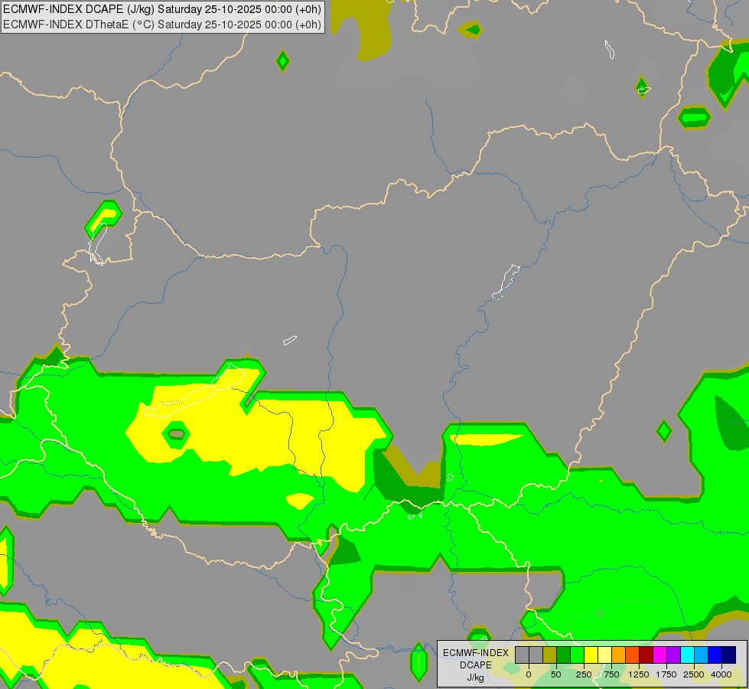Click the legend value 1250
This screenshot has height=689, width=749.
coord(639,674)
